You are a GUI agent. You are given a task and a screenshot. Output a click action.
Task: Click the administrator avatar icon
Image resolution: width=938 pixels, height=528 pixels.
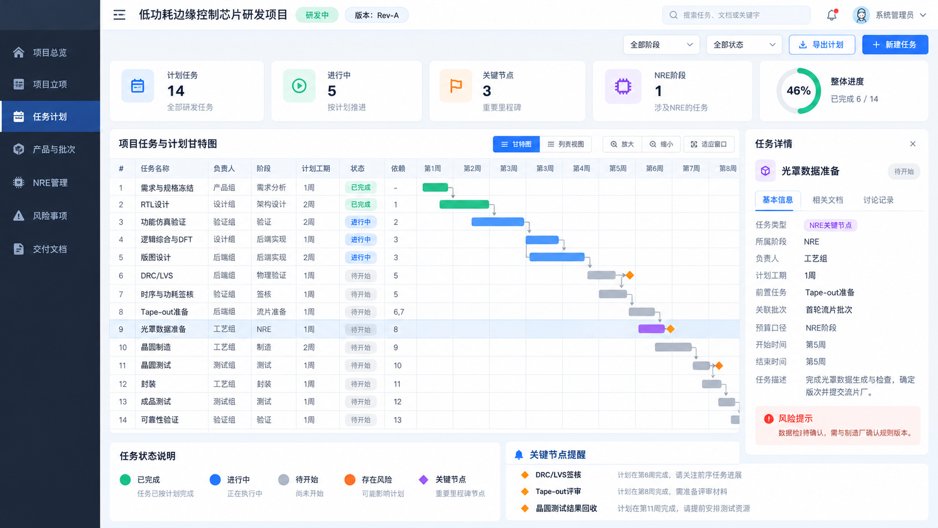pyautogui.click(x=861, y=15)
